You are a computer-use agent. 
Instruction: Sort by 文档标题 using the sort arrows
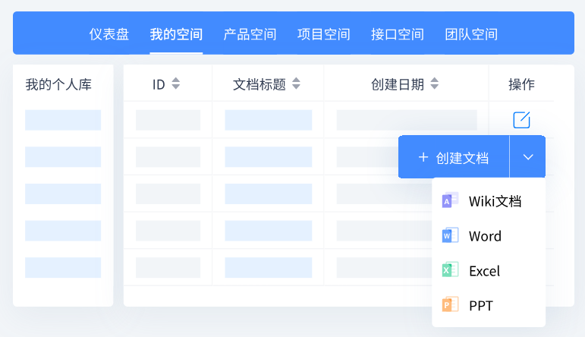tap(297, 84)
